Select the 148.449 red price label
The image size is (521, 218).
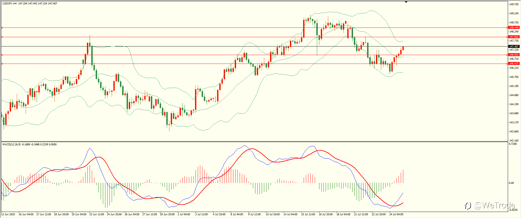click(x=514, y=28)
